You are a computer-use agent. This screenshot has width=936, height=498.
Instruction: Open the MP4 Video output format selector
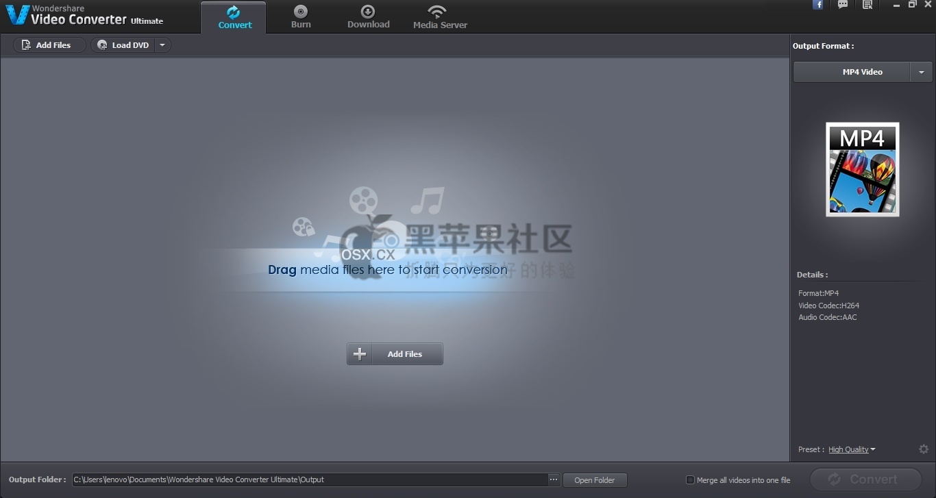(x=852, y=72)
